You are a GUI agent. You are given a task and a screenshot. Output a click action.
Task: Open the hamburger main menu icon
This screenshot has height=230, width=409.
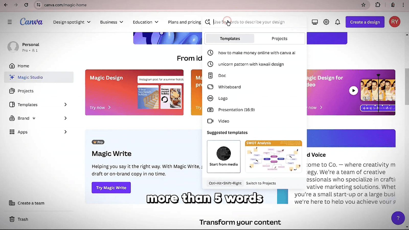10,22
